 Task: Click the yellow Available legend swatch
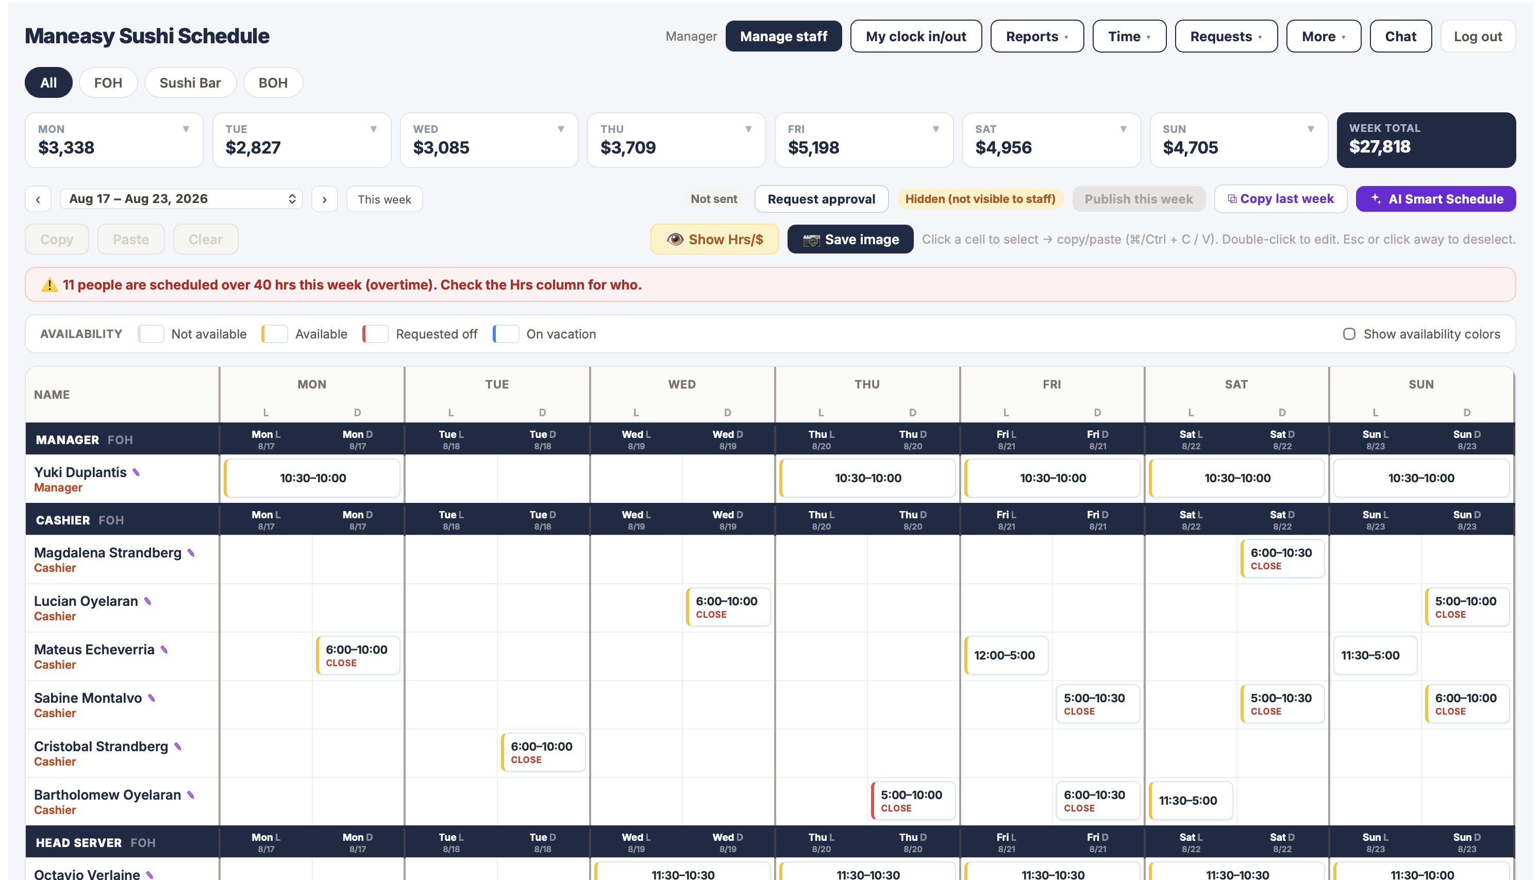tap(274, 334)
